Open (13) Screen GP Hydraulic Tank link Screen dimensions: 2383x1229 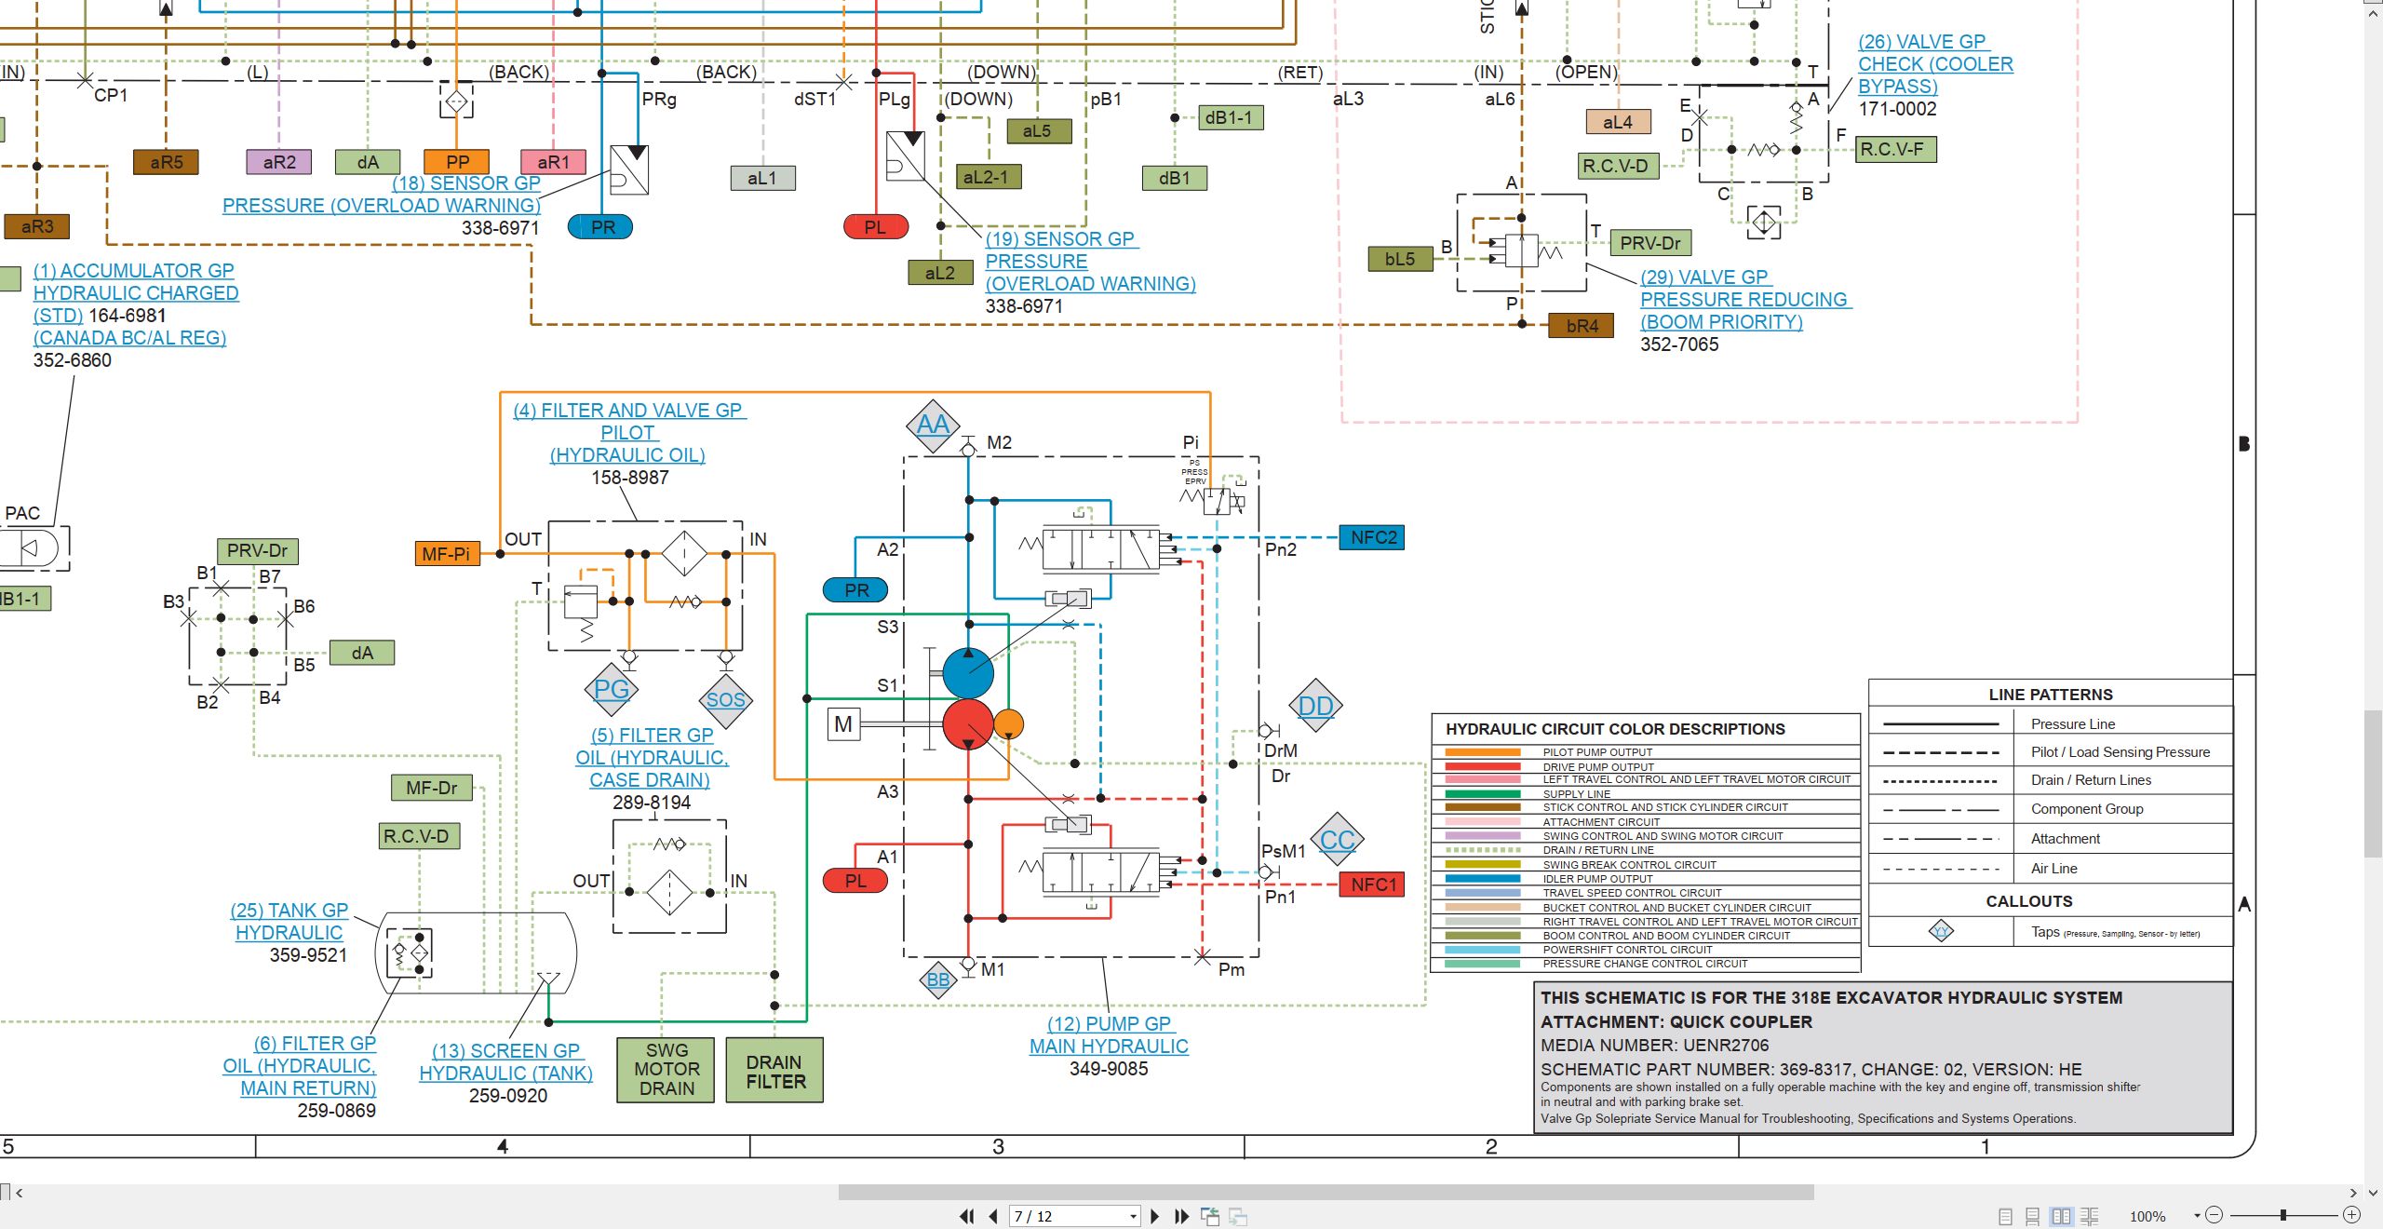506,1062
